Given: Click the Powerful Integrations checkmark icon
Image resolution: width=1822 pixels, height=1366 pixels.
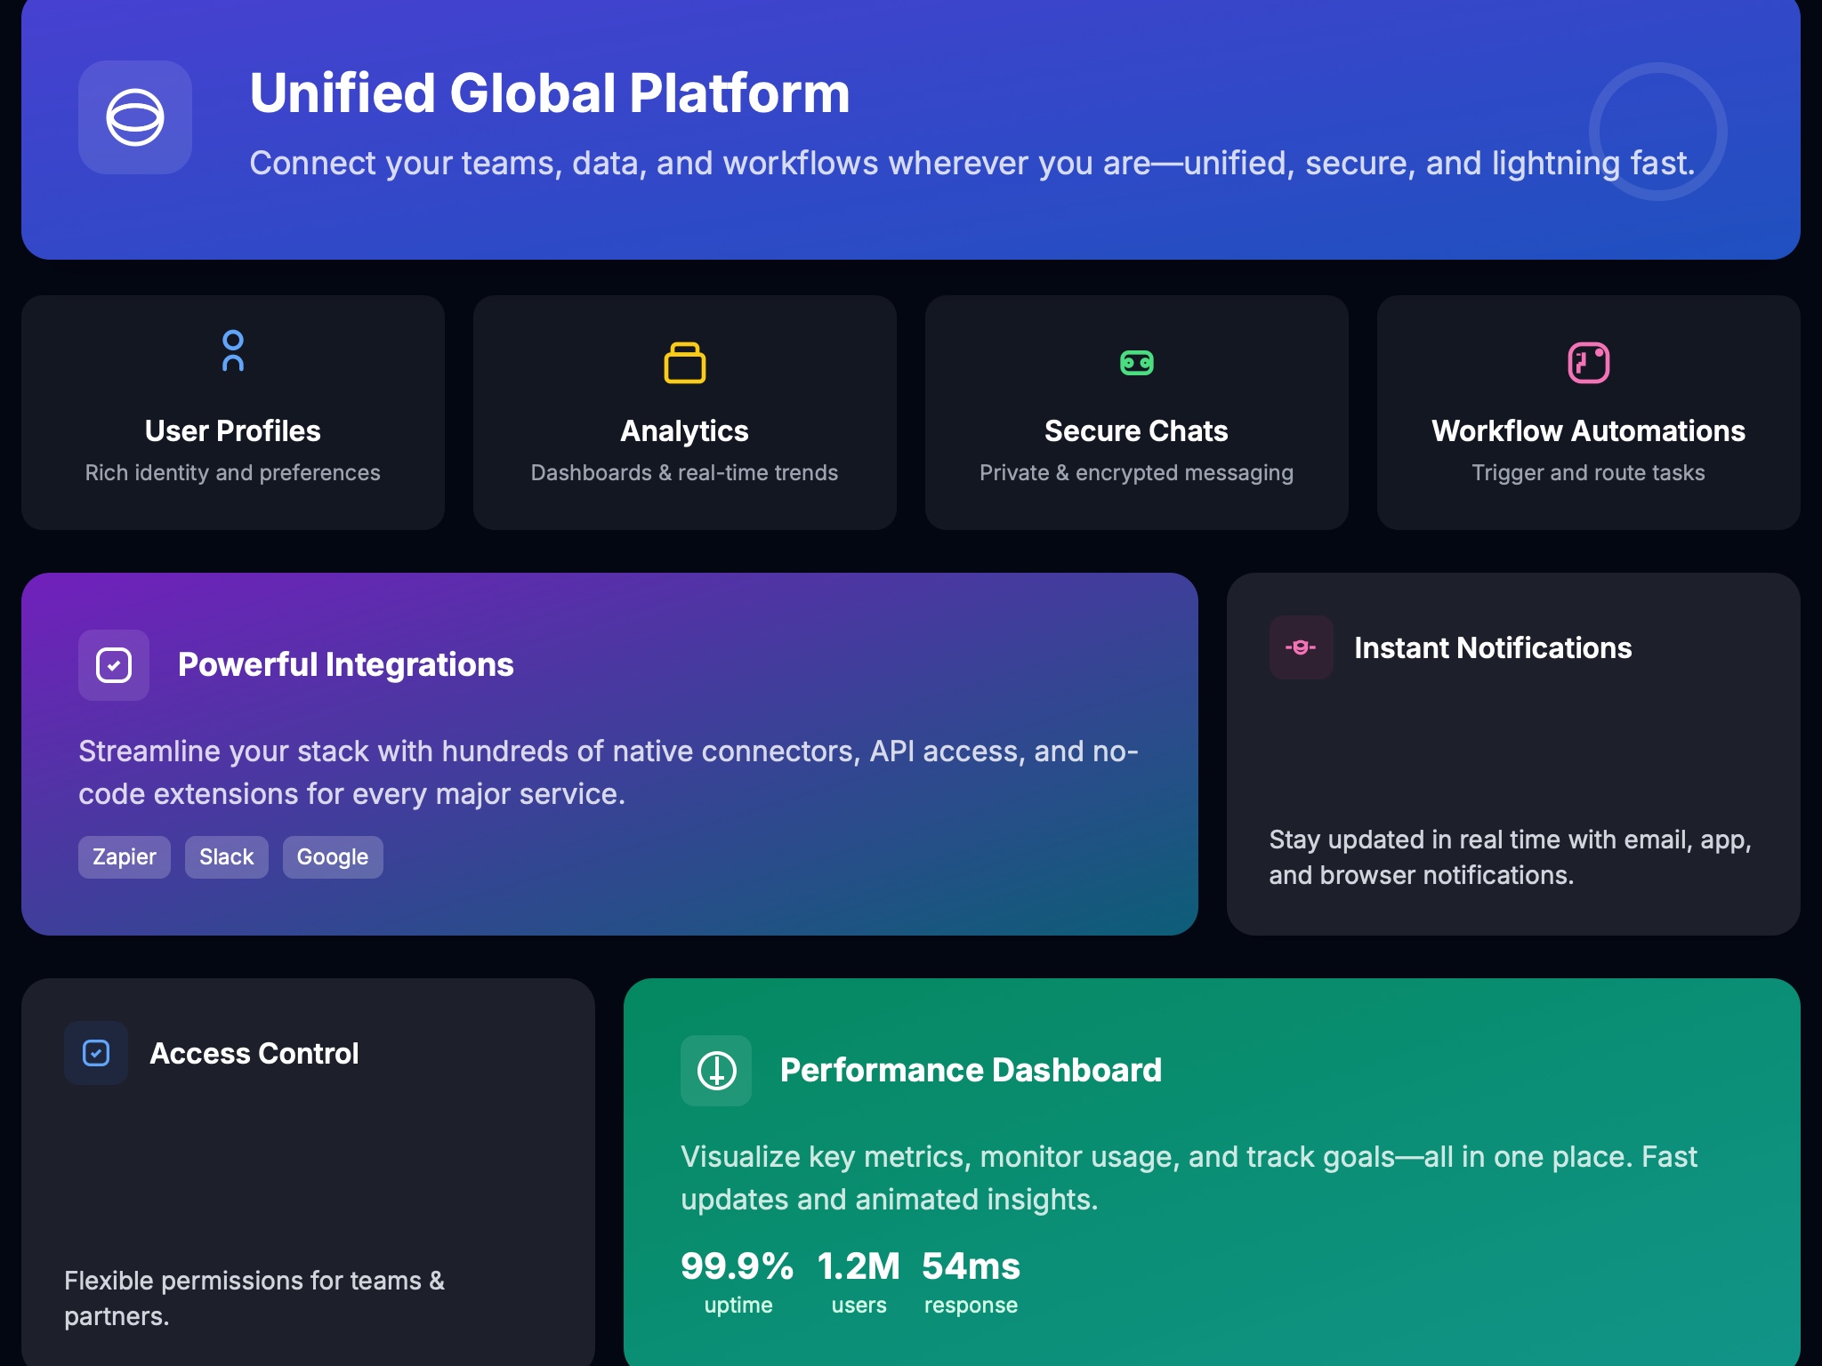Looking at the screenshot, I should [114, 663].
